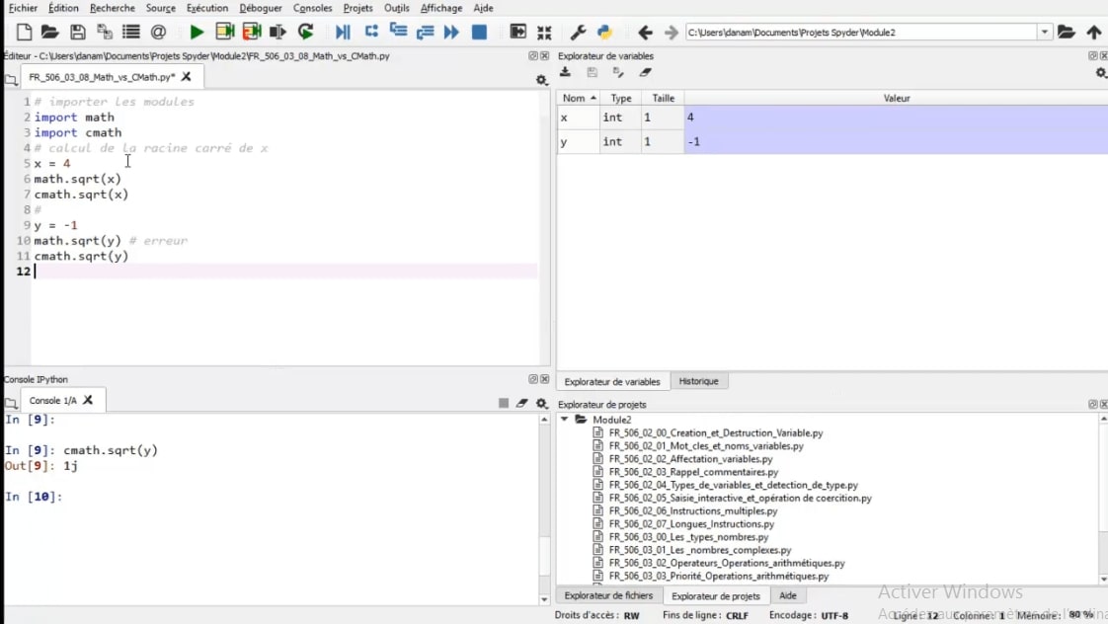Open FR_506_03_01_Les_nombres_complexes.py file
The height and width of the screenshot is (624, 1108).
click(699, 550)
